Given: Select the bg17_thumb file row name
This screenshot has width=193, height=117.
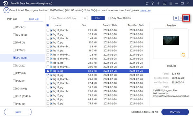Looking at the screenshot, I should click(62, 79).
